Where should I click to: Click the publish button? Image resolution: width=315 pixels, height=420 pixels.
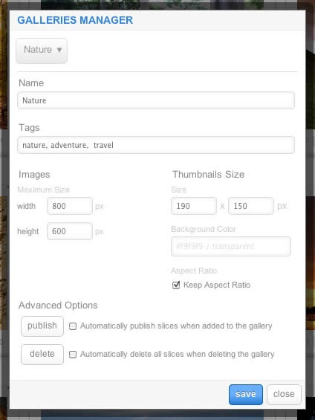click(42, 326)
